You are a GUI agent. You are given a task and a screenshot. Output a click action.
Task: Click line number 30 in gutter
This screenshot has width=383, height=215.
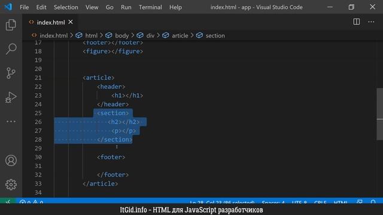point(38,157)
